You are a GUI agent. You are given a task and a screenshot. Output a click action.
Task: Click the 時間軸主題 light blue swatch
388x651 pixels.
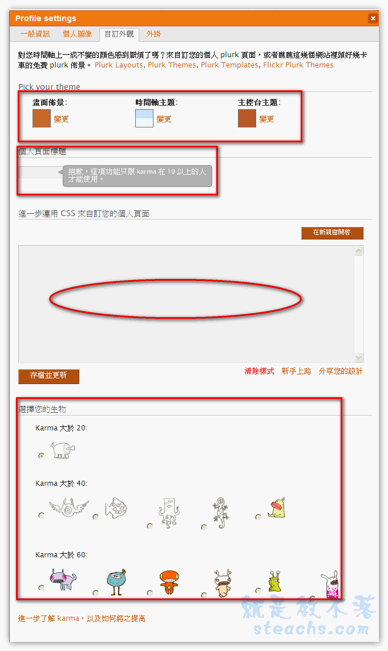144,118
